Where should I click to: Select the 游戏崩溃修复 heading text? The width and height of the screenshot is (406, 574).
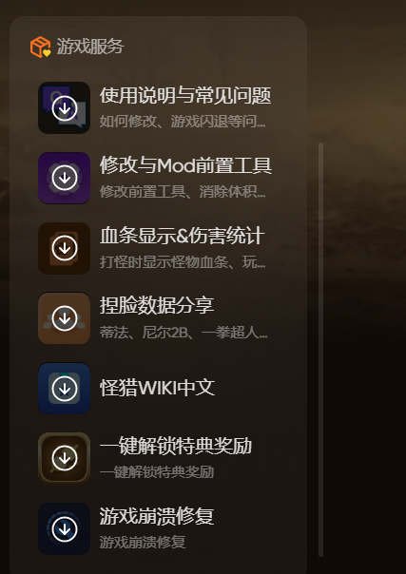157,517
